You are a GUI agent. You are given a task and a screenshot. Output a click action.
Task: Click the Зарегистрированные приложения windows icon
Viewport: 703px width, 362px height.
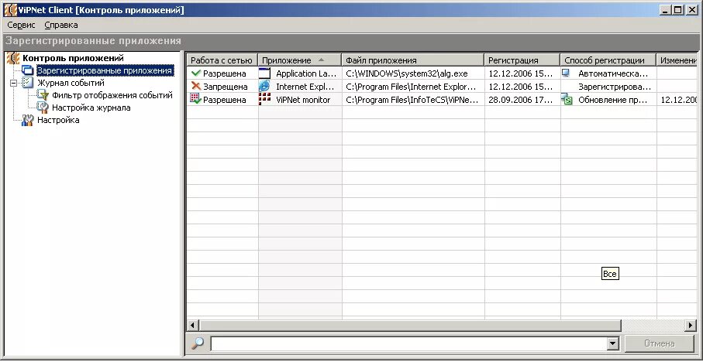pos(28,70)
